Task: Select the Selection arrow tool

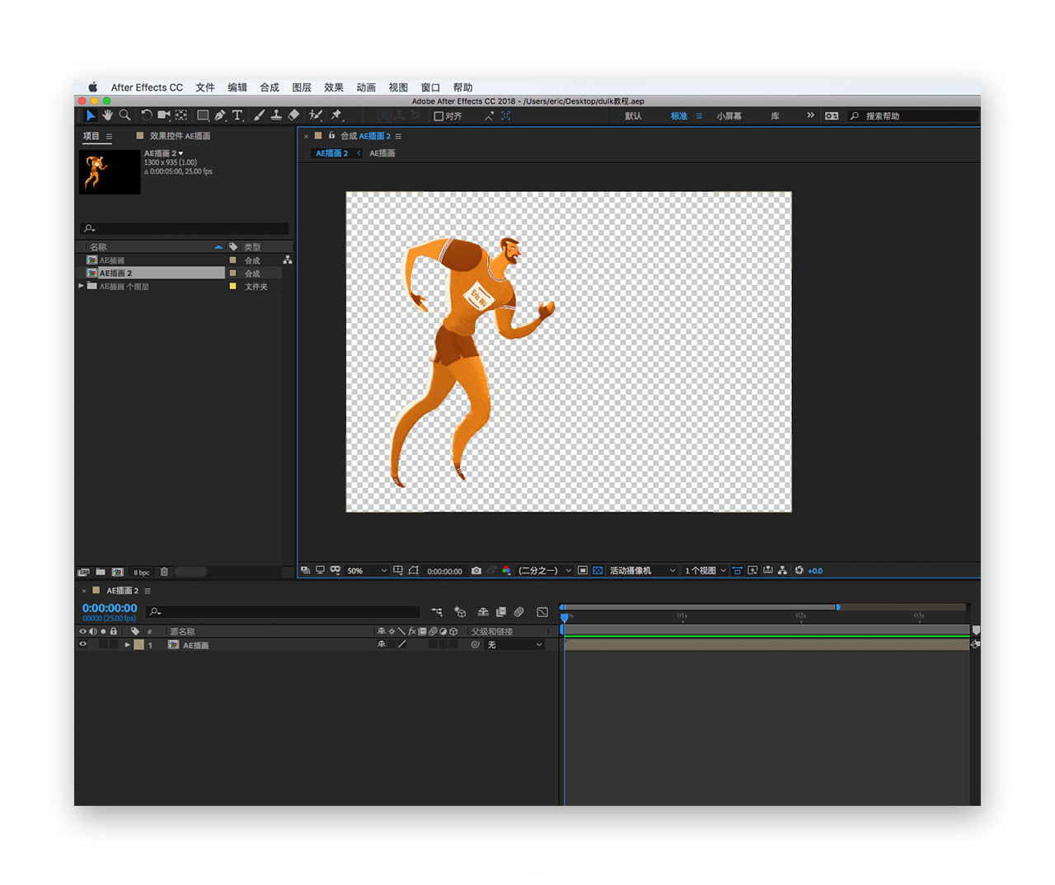Action: [x=91, y=115]
